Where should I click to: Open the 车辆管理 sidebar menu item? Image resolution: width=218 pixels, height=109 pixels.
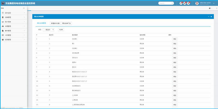coord(14,26)
